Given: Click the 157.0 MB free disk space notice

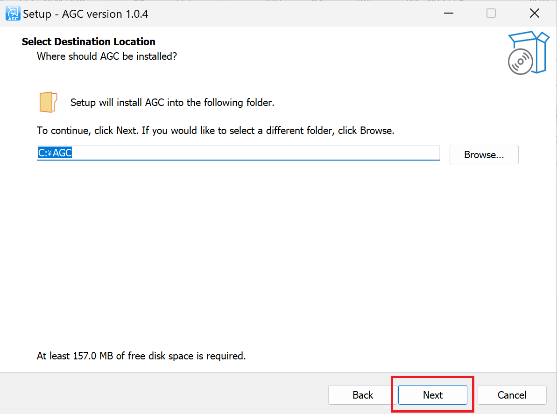Looking at the screenshot, I should [141, 356].
